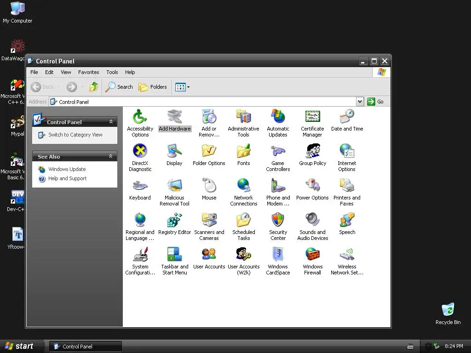
Task: Open Scheduled Tasks icon
Action: [x=243, y=227]
